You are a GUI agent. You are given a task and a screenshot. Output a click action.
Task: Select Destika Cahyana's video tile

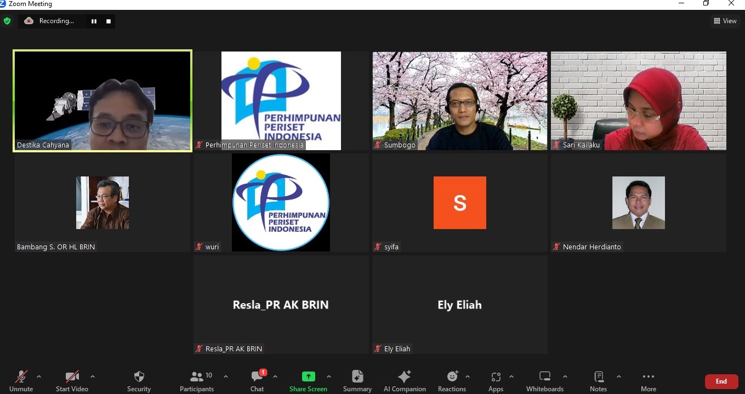click(103, 101)
